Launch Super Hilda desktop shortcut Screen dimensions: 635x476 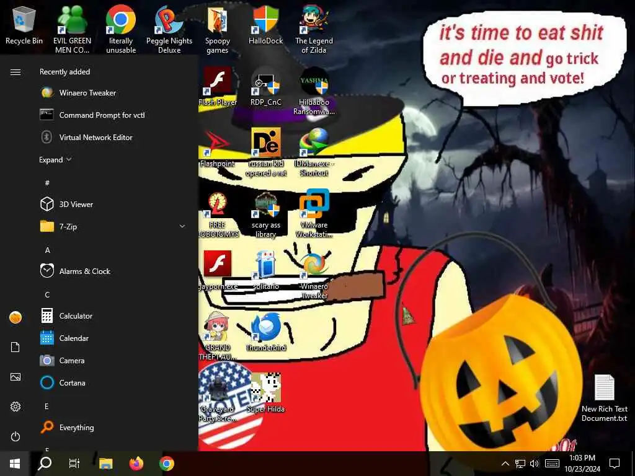[265, 392]
